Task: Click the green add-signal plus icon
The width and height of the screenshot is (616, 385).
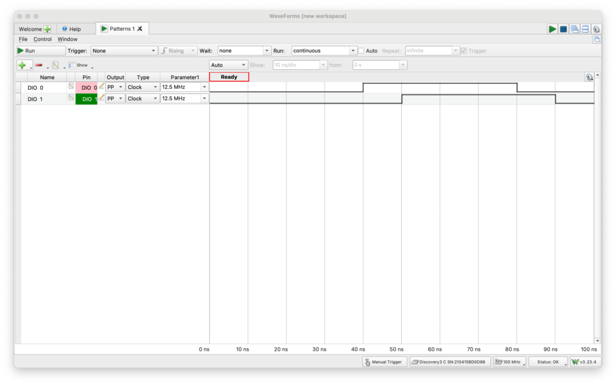Action: coord(22,65)
